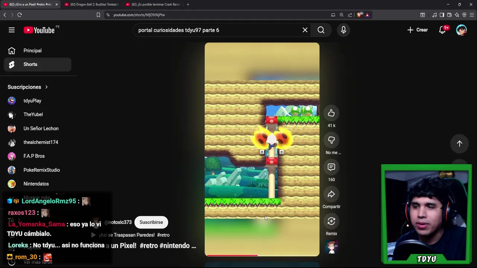
Task: Open TheYubel channel
Action: pos(37,115)
